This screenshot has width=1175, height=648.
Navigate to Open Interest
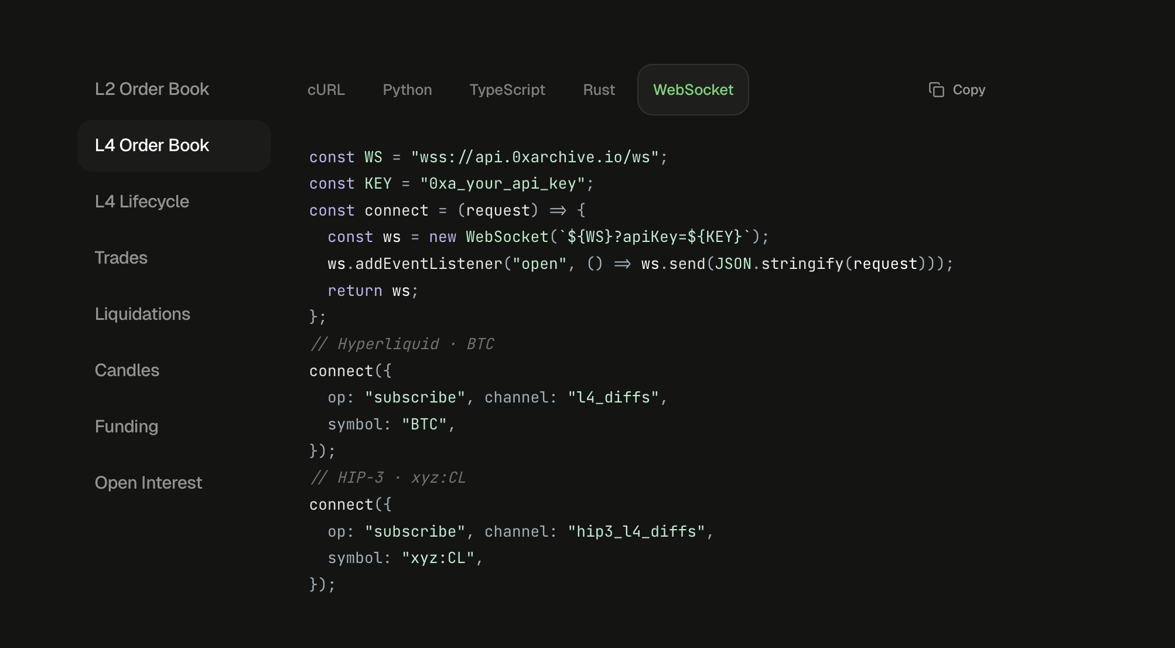tap(148, 483)
